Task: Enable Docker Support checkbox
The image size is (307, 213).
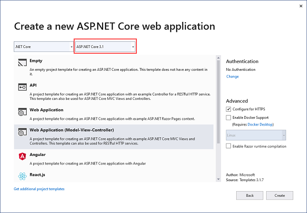Action: 229,117
